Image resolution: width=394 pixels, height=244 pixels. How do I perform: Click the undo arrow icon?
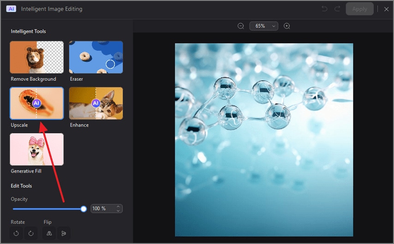(324, 9)
